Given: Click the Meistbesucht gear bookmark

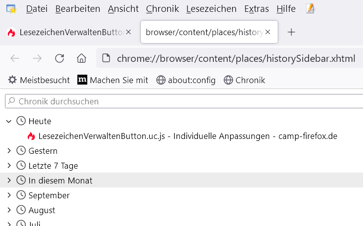Looking at the screenshot, I should (39, 80).
